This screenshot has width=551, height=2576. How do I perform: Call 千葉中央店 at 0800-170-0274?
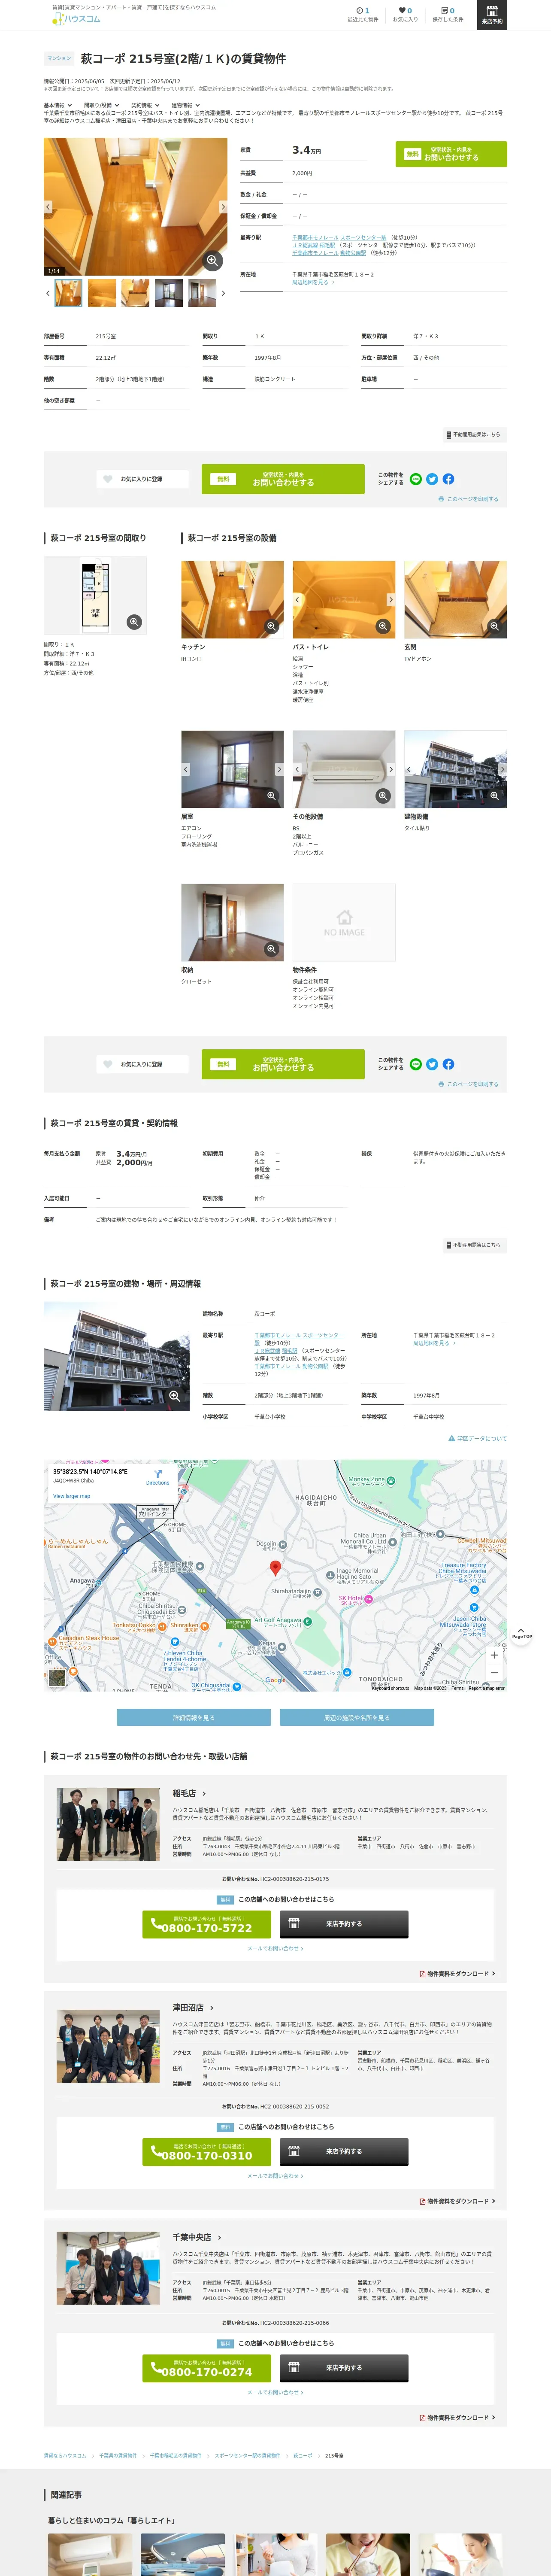[x=207, y=2368]
